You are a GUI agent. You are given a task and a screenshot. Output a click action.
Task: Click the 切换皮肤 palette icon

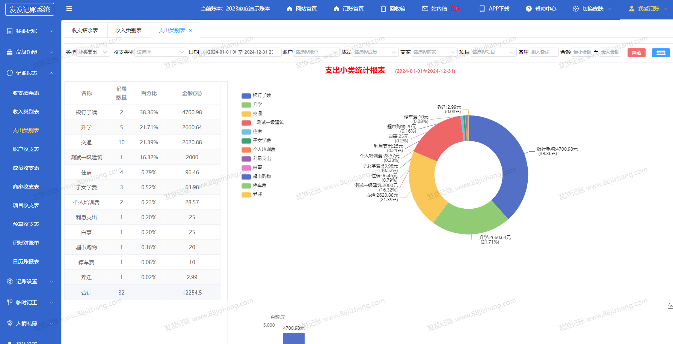(x=575, y=9)
